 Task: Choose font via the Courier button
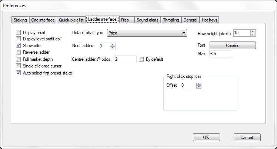pyautogui.click(x=233, y=46)
